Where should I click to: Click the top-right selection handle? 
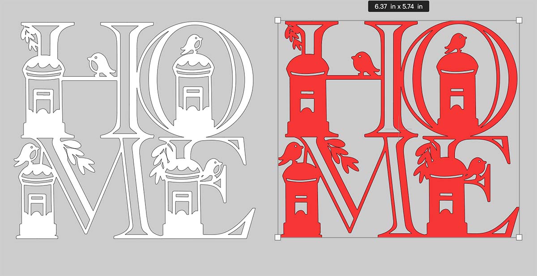[x=519, y=20]
